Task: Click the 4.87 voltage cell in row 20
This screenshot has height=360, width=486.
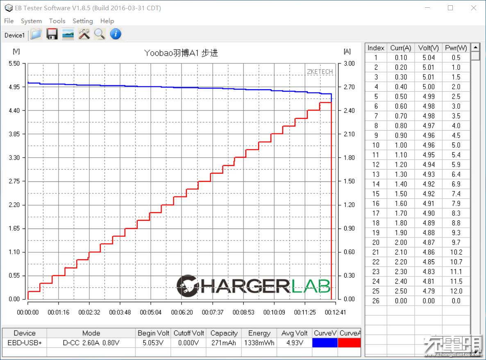Action: [428, 242]
